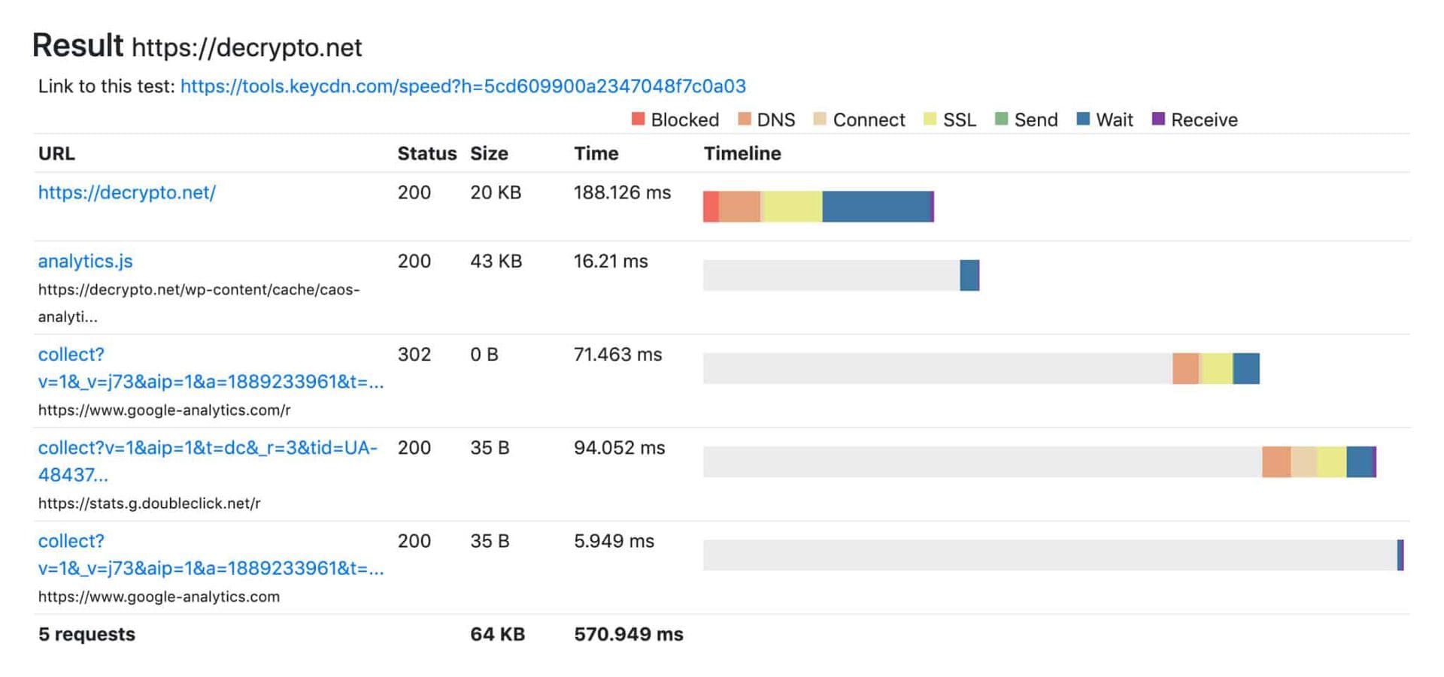The image size is (1444, 677).
Task: Click the timeline marker of the 5.949 ms request
Action: [1400, 555]
